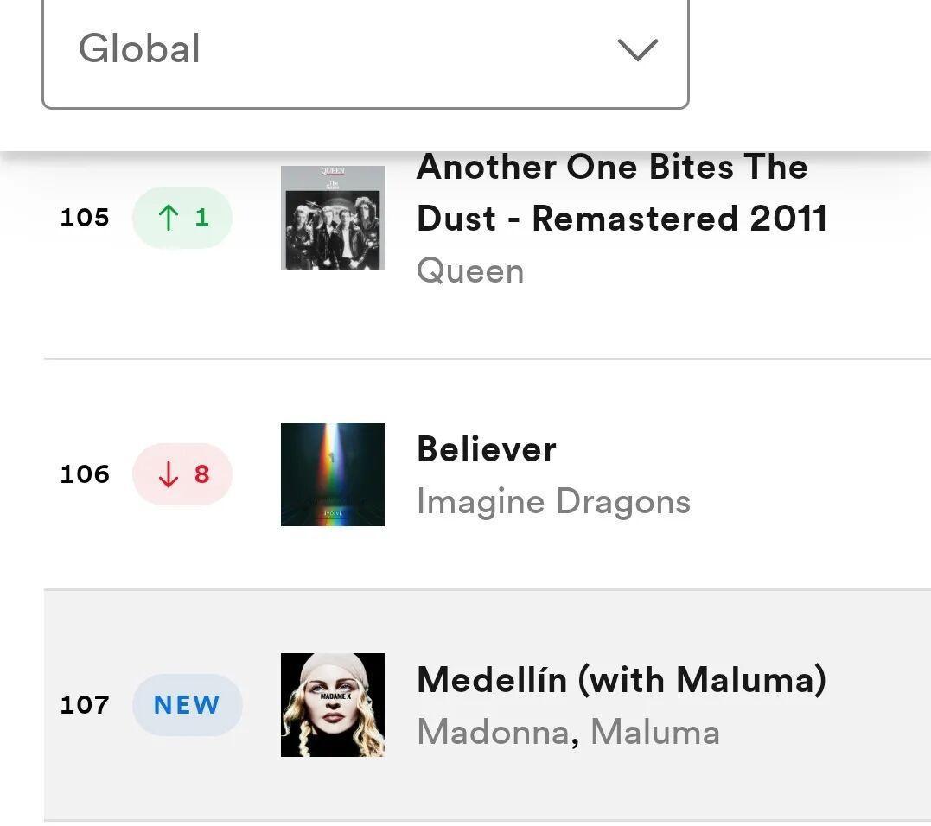Click the chevron arrow beside Global
The image size is (931, 826).
tap(638, 50)
